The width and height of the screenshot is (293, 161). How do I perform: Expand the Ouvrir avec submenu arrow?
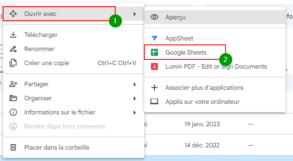point(135,14)
